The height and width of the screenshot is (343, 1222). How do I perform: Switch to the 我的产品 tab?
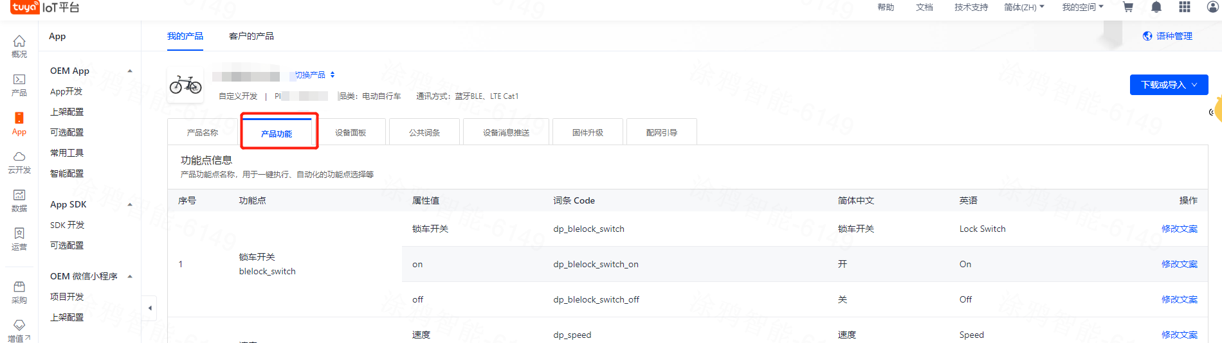coord(185,36)
